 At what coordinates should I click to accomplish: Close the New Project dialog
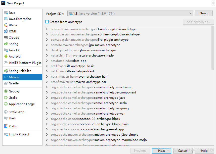213,3
